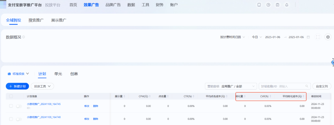Open 营销目标 应用推广/全部 selector

231,86
